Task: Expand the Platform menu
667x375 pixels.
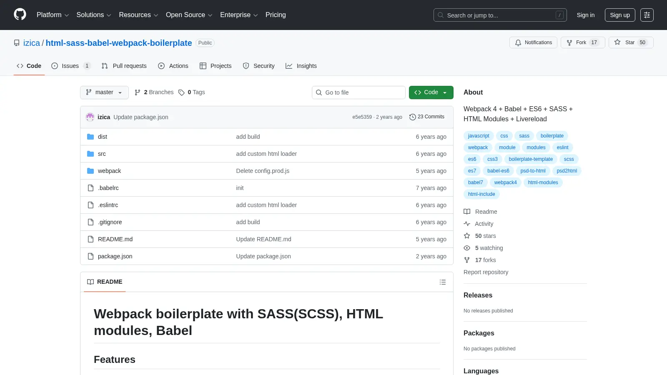Action: pos(53,15)
